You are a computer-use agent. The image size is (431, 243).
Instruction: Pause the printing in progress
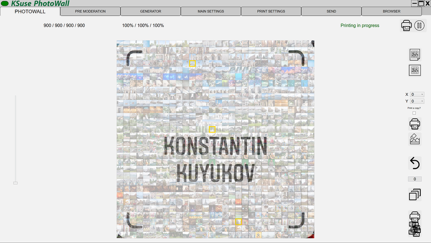click(419, 26)
